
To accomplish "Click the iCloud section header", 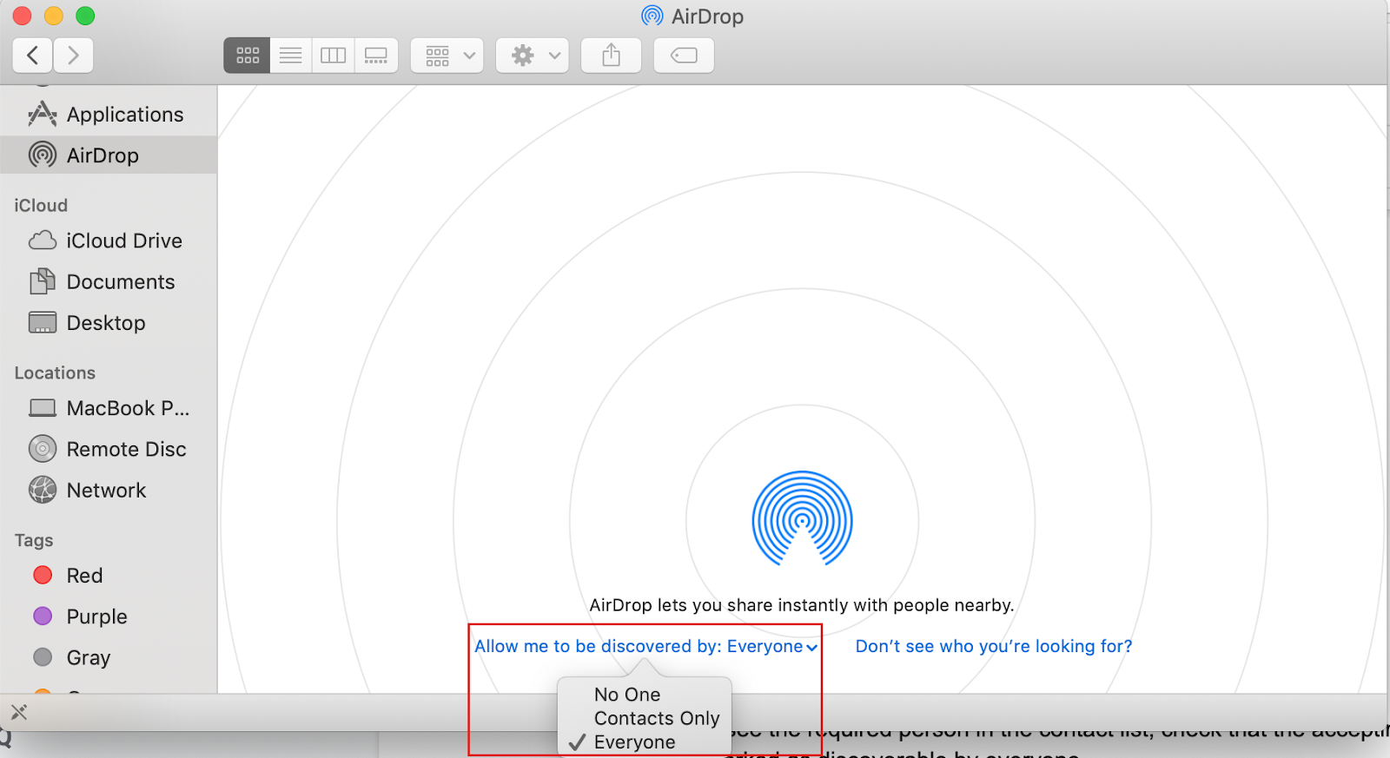I will click(x=41, y=206).
